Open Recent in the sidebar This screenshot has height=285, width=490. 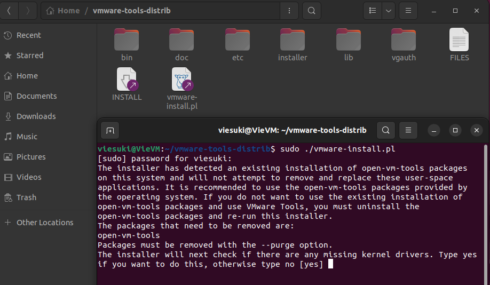(48, 35)
